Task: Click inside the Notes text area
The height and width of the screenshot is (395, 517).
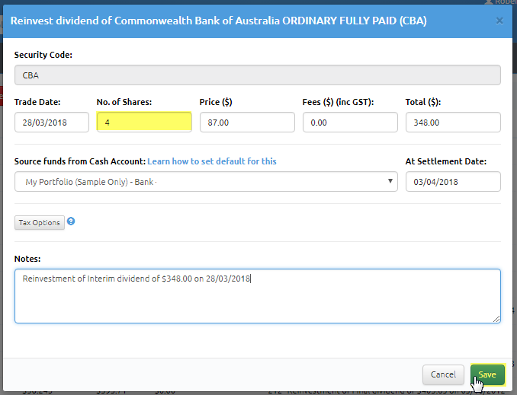Action: click(x=258, y=296)
